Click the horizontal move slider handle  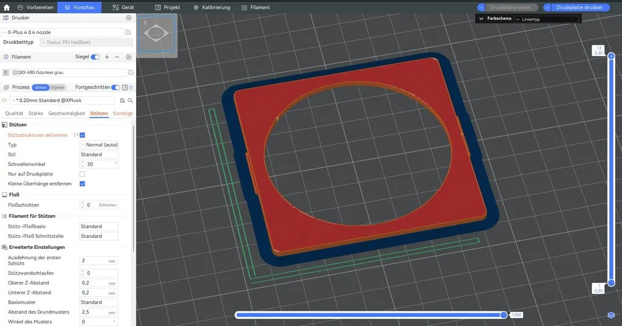tap(504, 315)
